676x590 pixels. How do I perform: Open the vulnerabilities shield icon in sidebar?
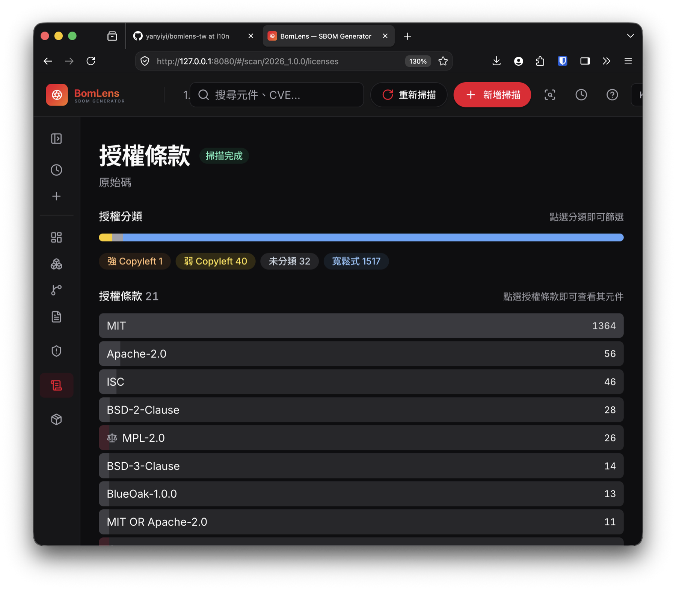(56, 351)
